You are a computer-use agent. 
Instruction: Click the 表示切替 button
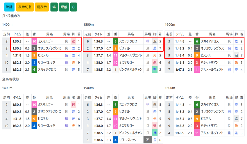25,7
